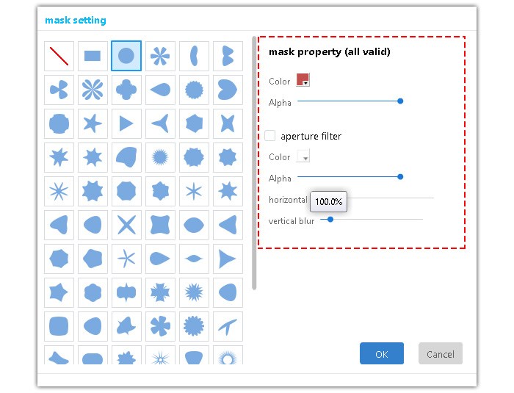Choose the eight-petal flower mask shape in the second row
This screenshot has height=393, width=514.
click(x=93, y=90)
